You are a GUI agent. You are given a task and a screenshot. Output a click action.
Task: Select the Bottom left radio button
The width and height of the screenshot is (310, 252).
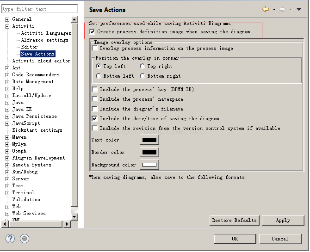click(99, 76)
